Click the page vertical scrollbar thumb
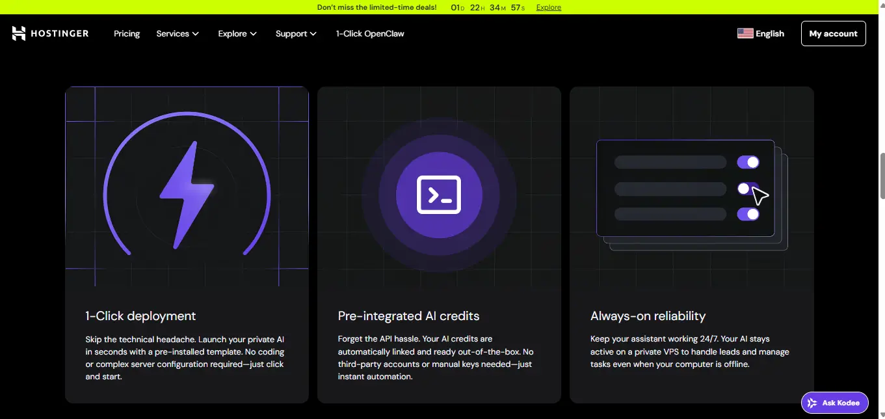Image resolution: width=885 pixels, height=419 pixels. [882, 176]
